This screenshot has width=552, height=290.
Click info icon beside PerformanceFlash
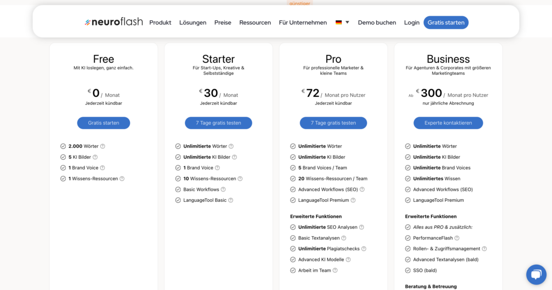457,238
